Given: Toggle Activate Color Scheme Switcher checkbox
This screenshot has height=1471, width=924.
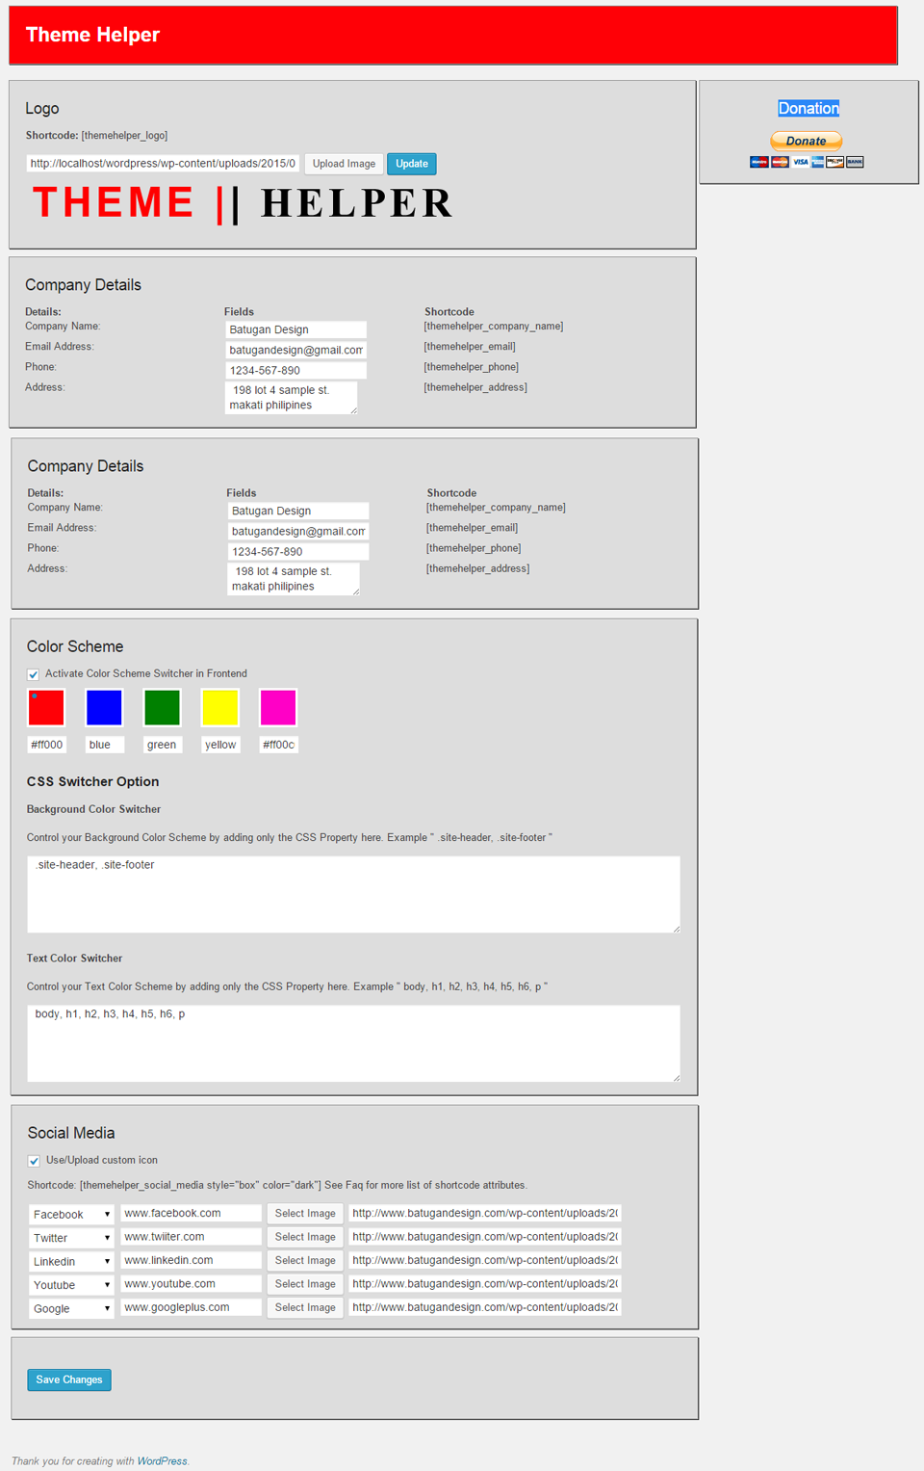Looking at the screenshot, I should pyautogui.click(x=33, y=674).
